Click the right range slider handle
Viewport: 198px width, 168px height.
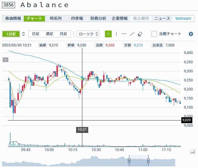tap(148, 161)
